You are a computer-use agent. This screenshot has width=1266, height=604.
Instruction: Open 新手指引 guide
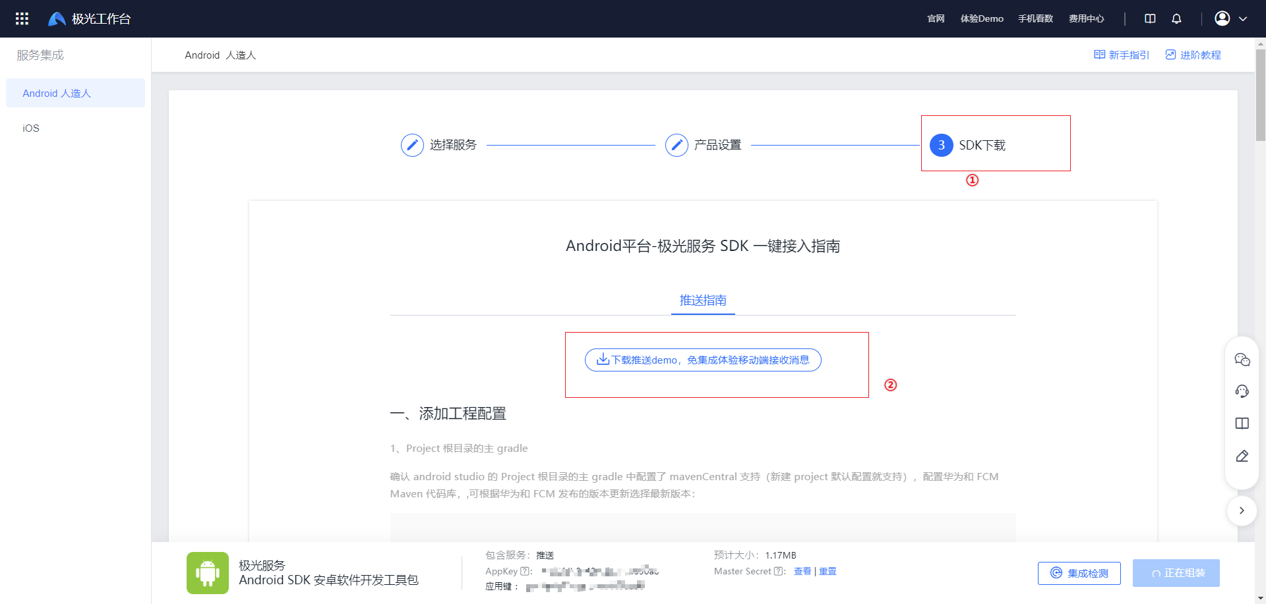coord(1122,55)
